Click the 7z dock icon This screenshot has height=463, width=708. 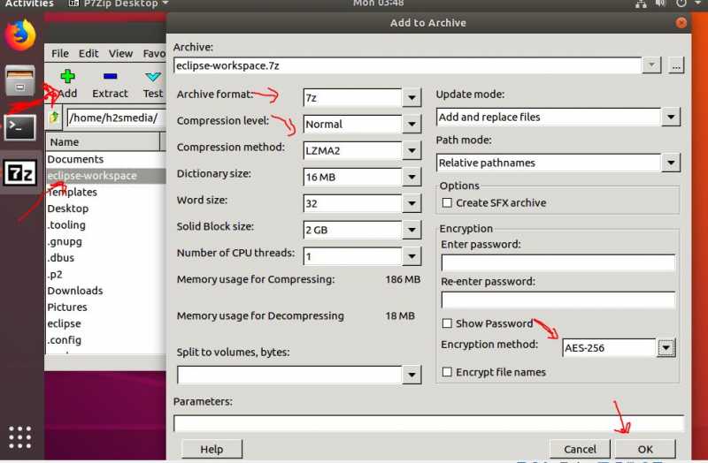pyautogui.click(x=20, y=173)
